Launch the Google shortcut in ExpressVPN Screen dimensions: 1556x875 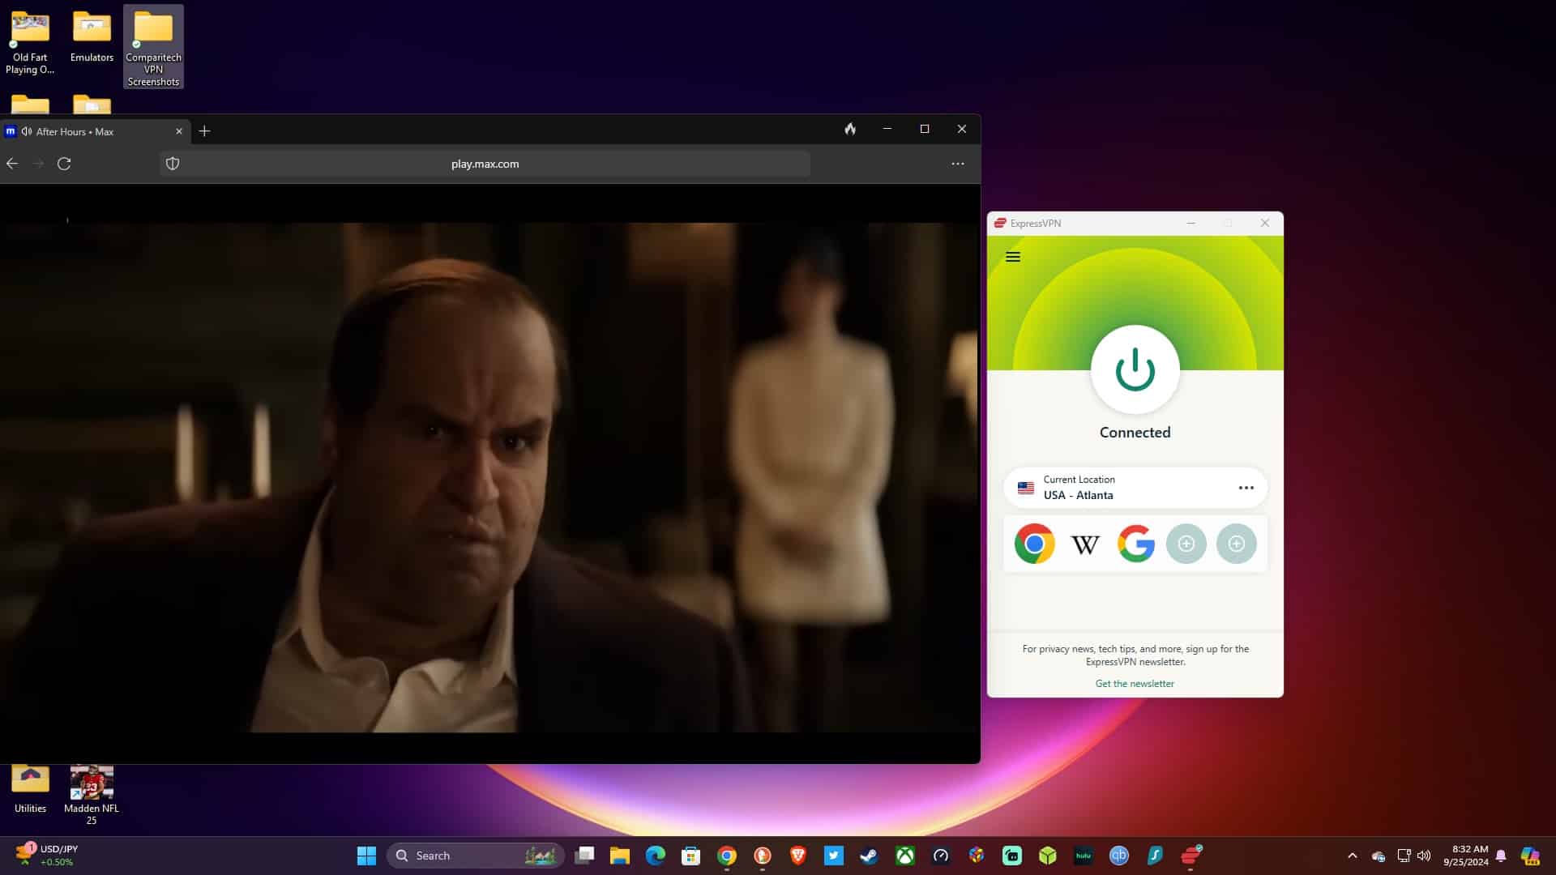click(1135, 544)
